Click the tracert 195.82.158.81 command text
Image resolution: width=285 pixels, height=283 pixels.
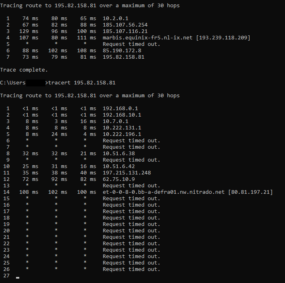[x=82, y=83]
